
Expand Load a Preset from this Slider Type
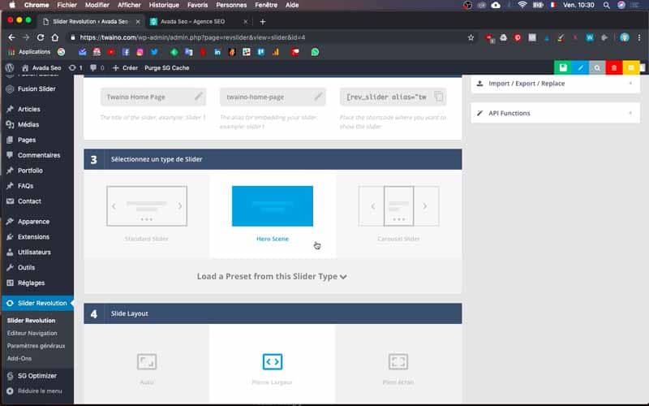pos(272,276)
